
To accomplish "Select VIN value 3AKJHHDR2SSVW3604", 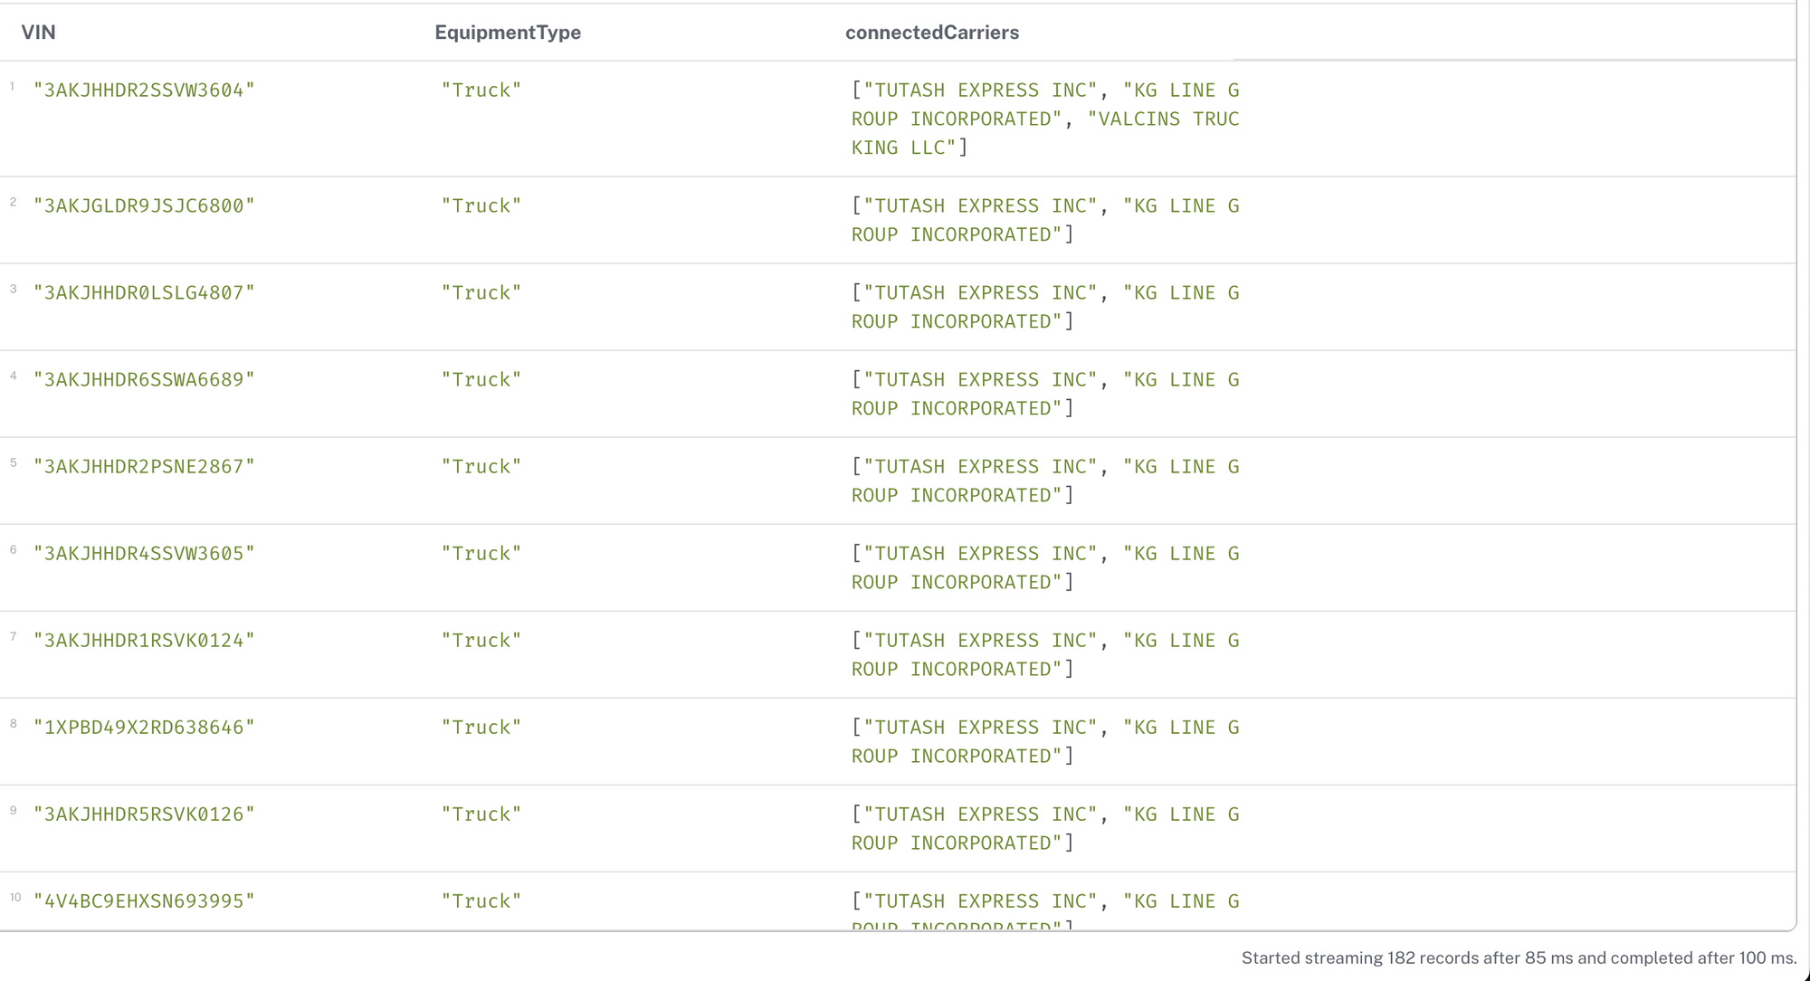I will pos(144,90).
